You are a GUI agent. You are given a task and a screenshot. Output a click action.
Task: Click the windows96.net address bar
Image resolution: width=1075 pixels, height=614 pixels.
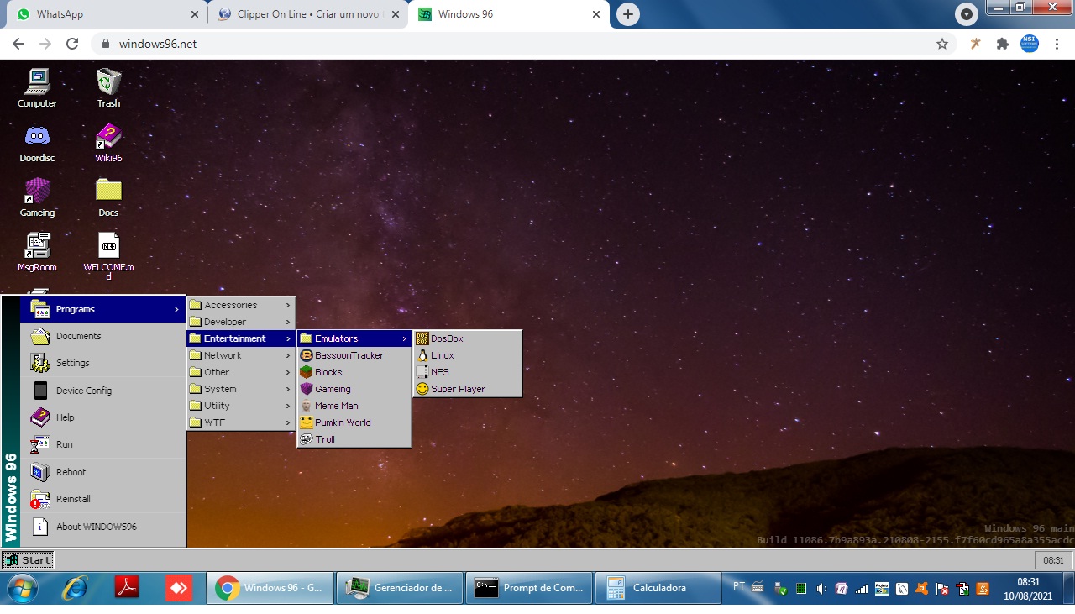tap(525, 44)
